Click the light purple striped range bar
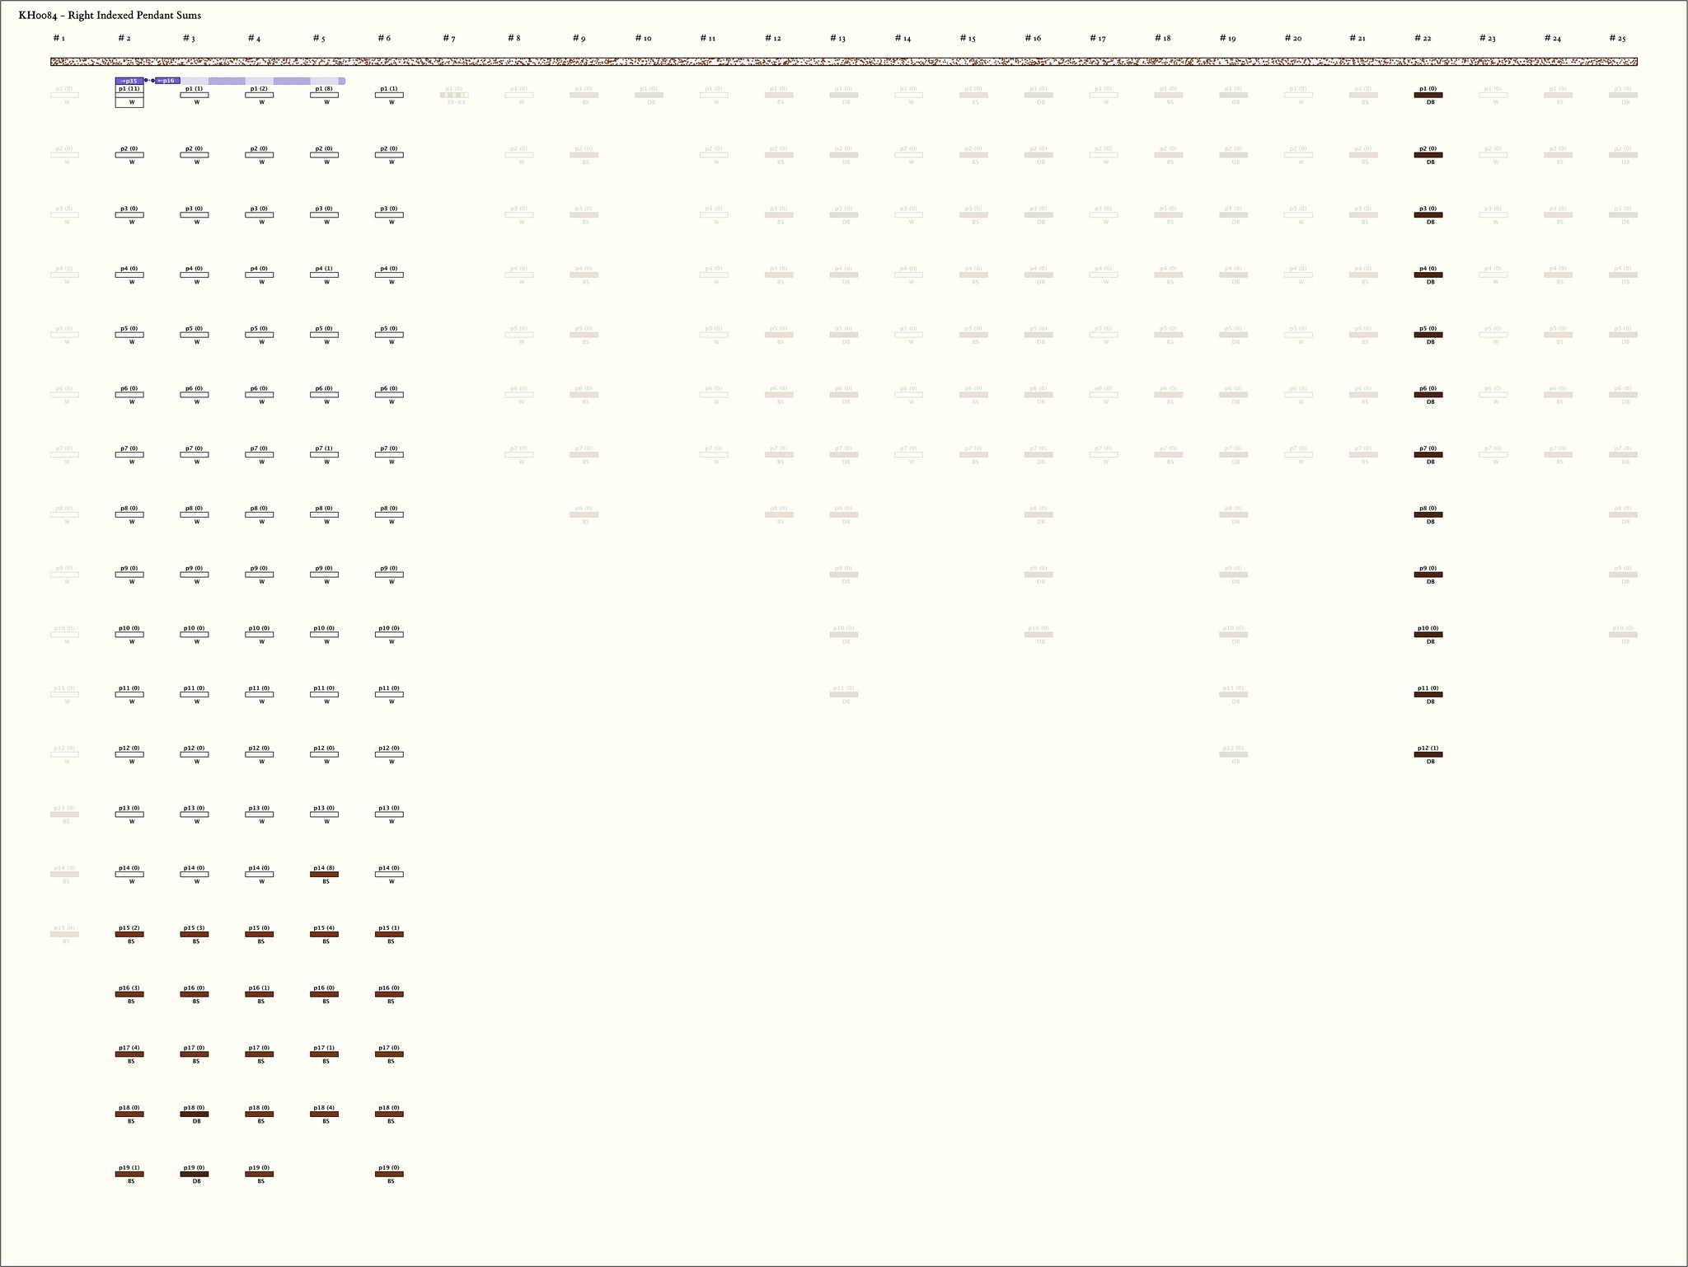The height and width of the screenshot is (1267, 1688). coord(262,81)
